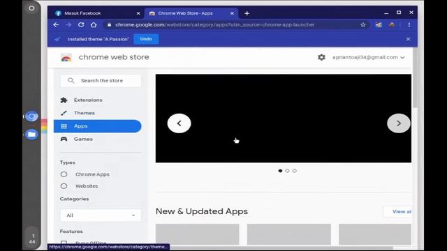
Task: Undo the installed theme
Action: tap(146, 39)
